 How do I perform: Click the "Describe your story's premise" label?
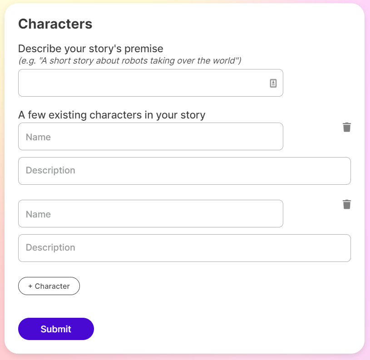pyautogui.click(x=90, y=49)
